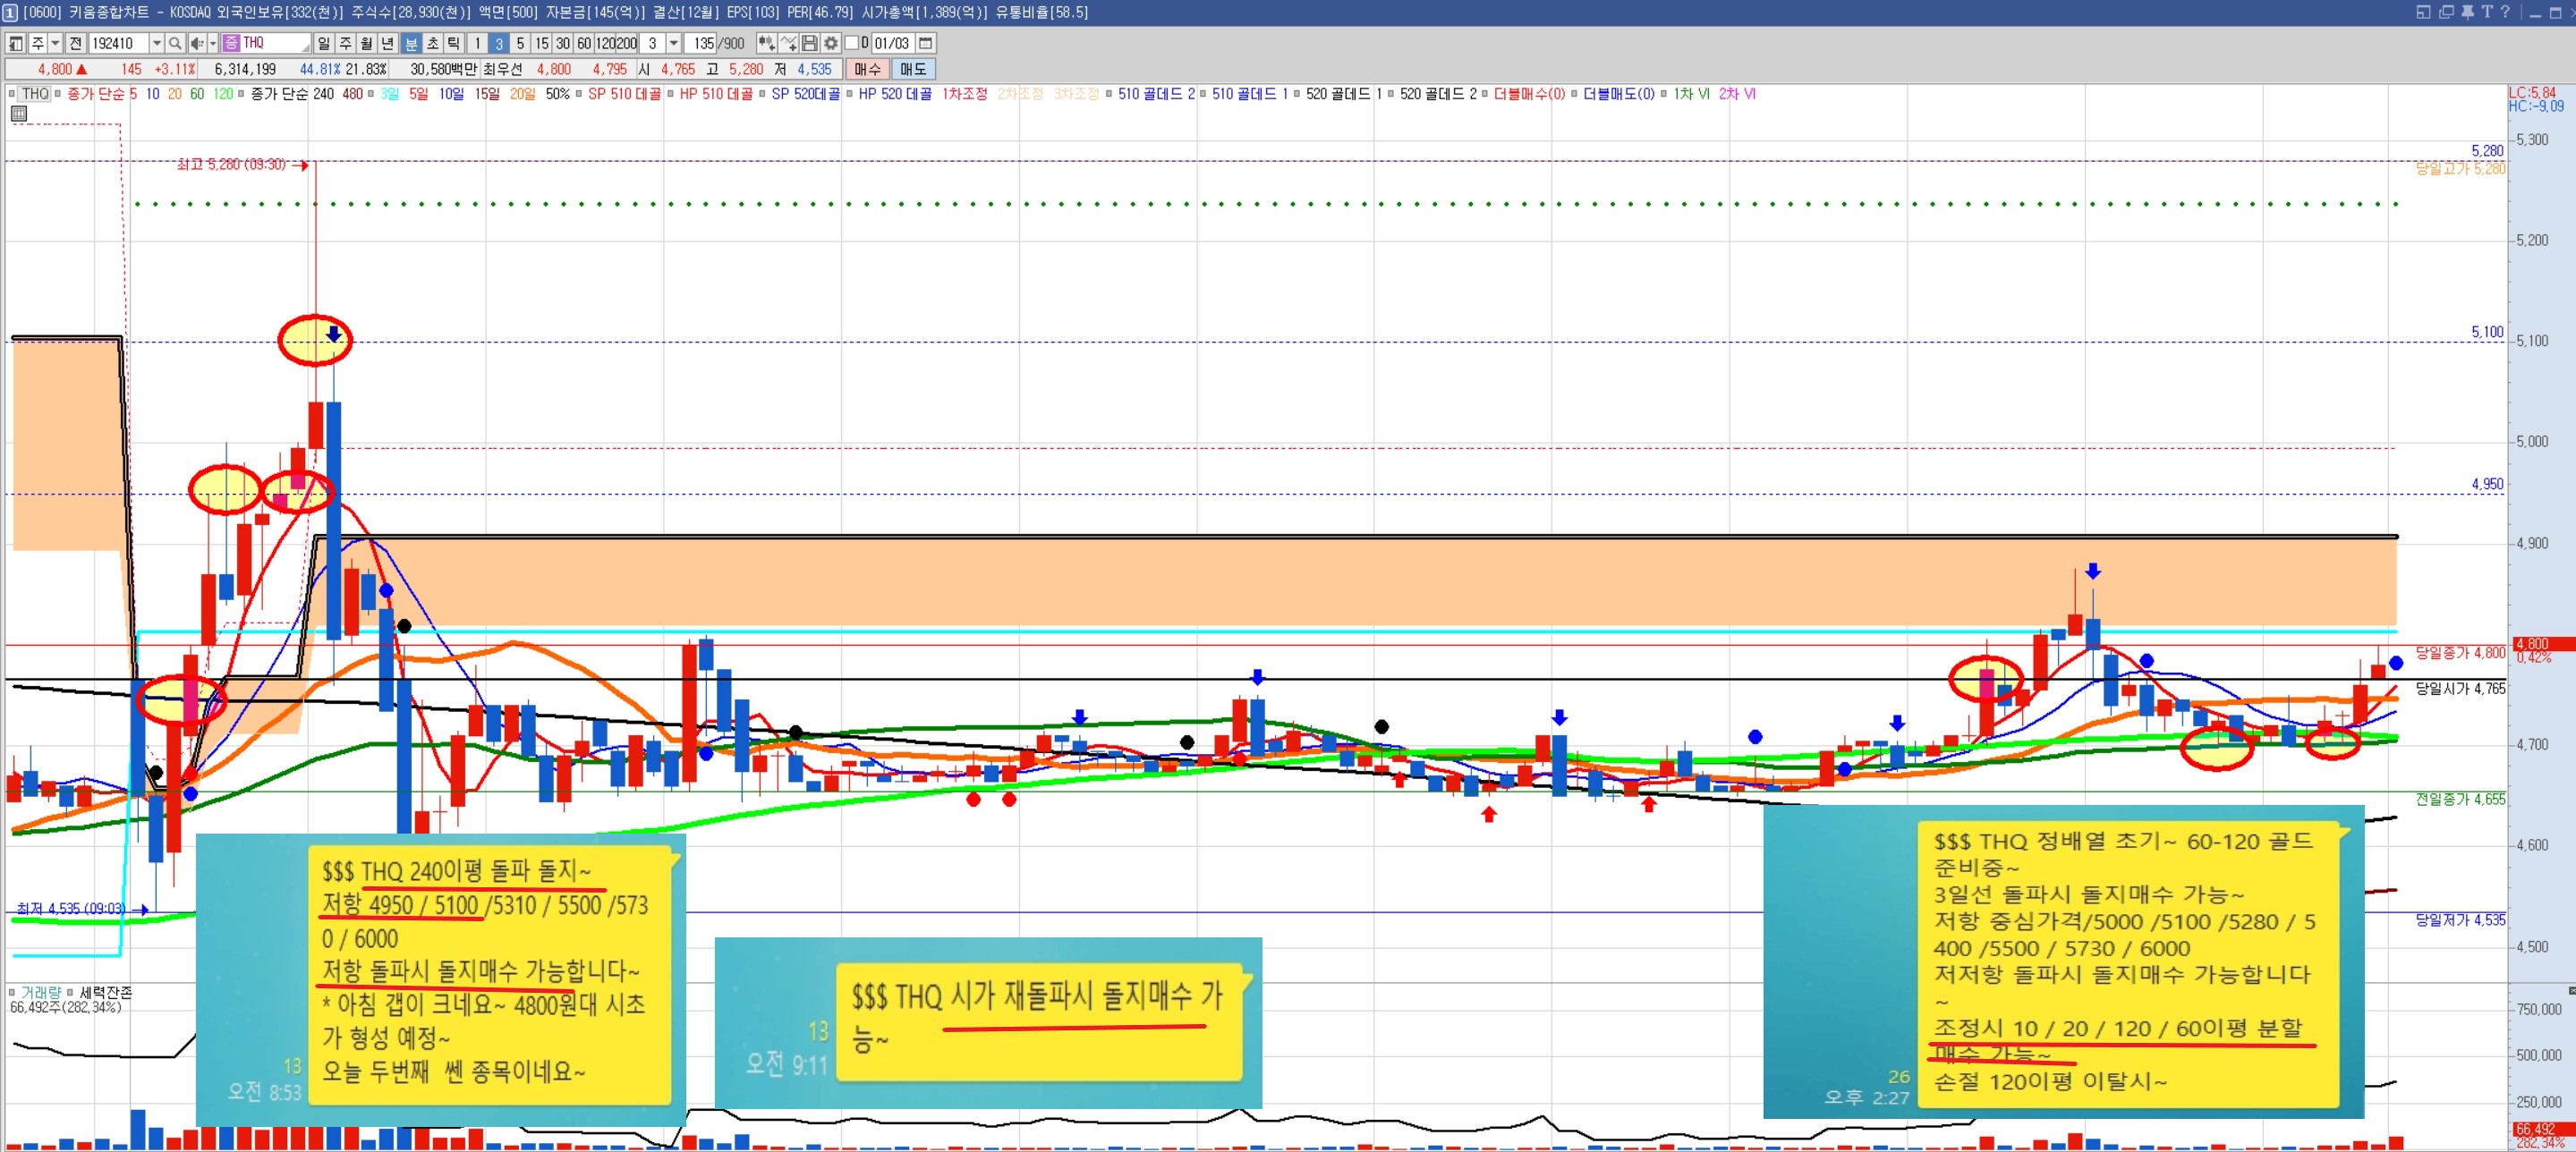
Task: Click the add indicator candlestick icon
Action: (766, 43)
